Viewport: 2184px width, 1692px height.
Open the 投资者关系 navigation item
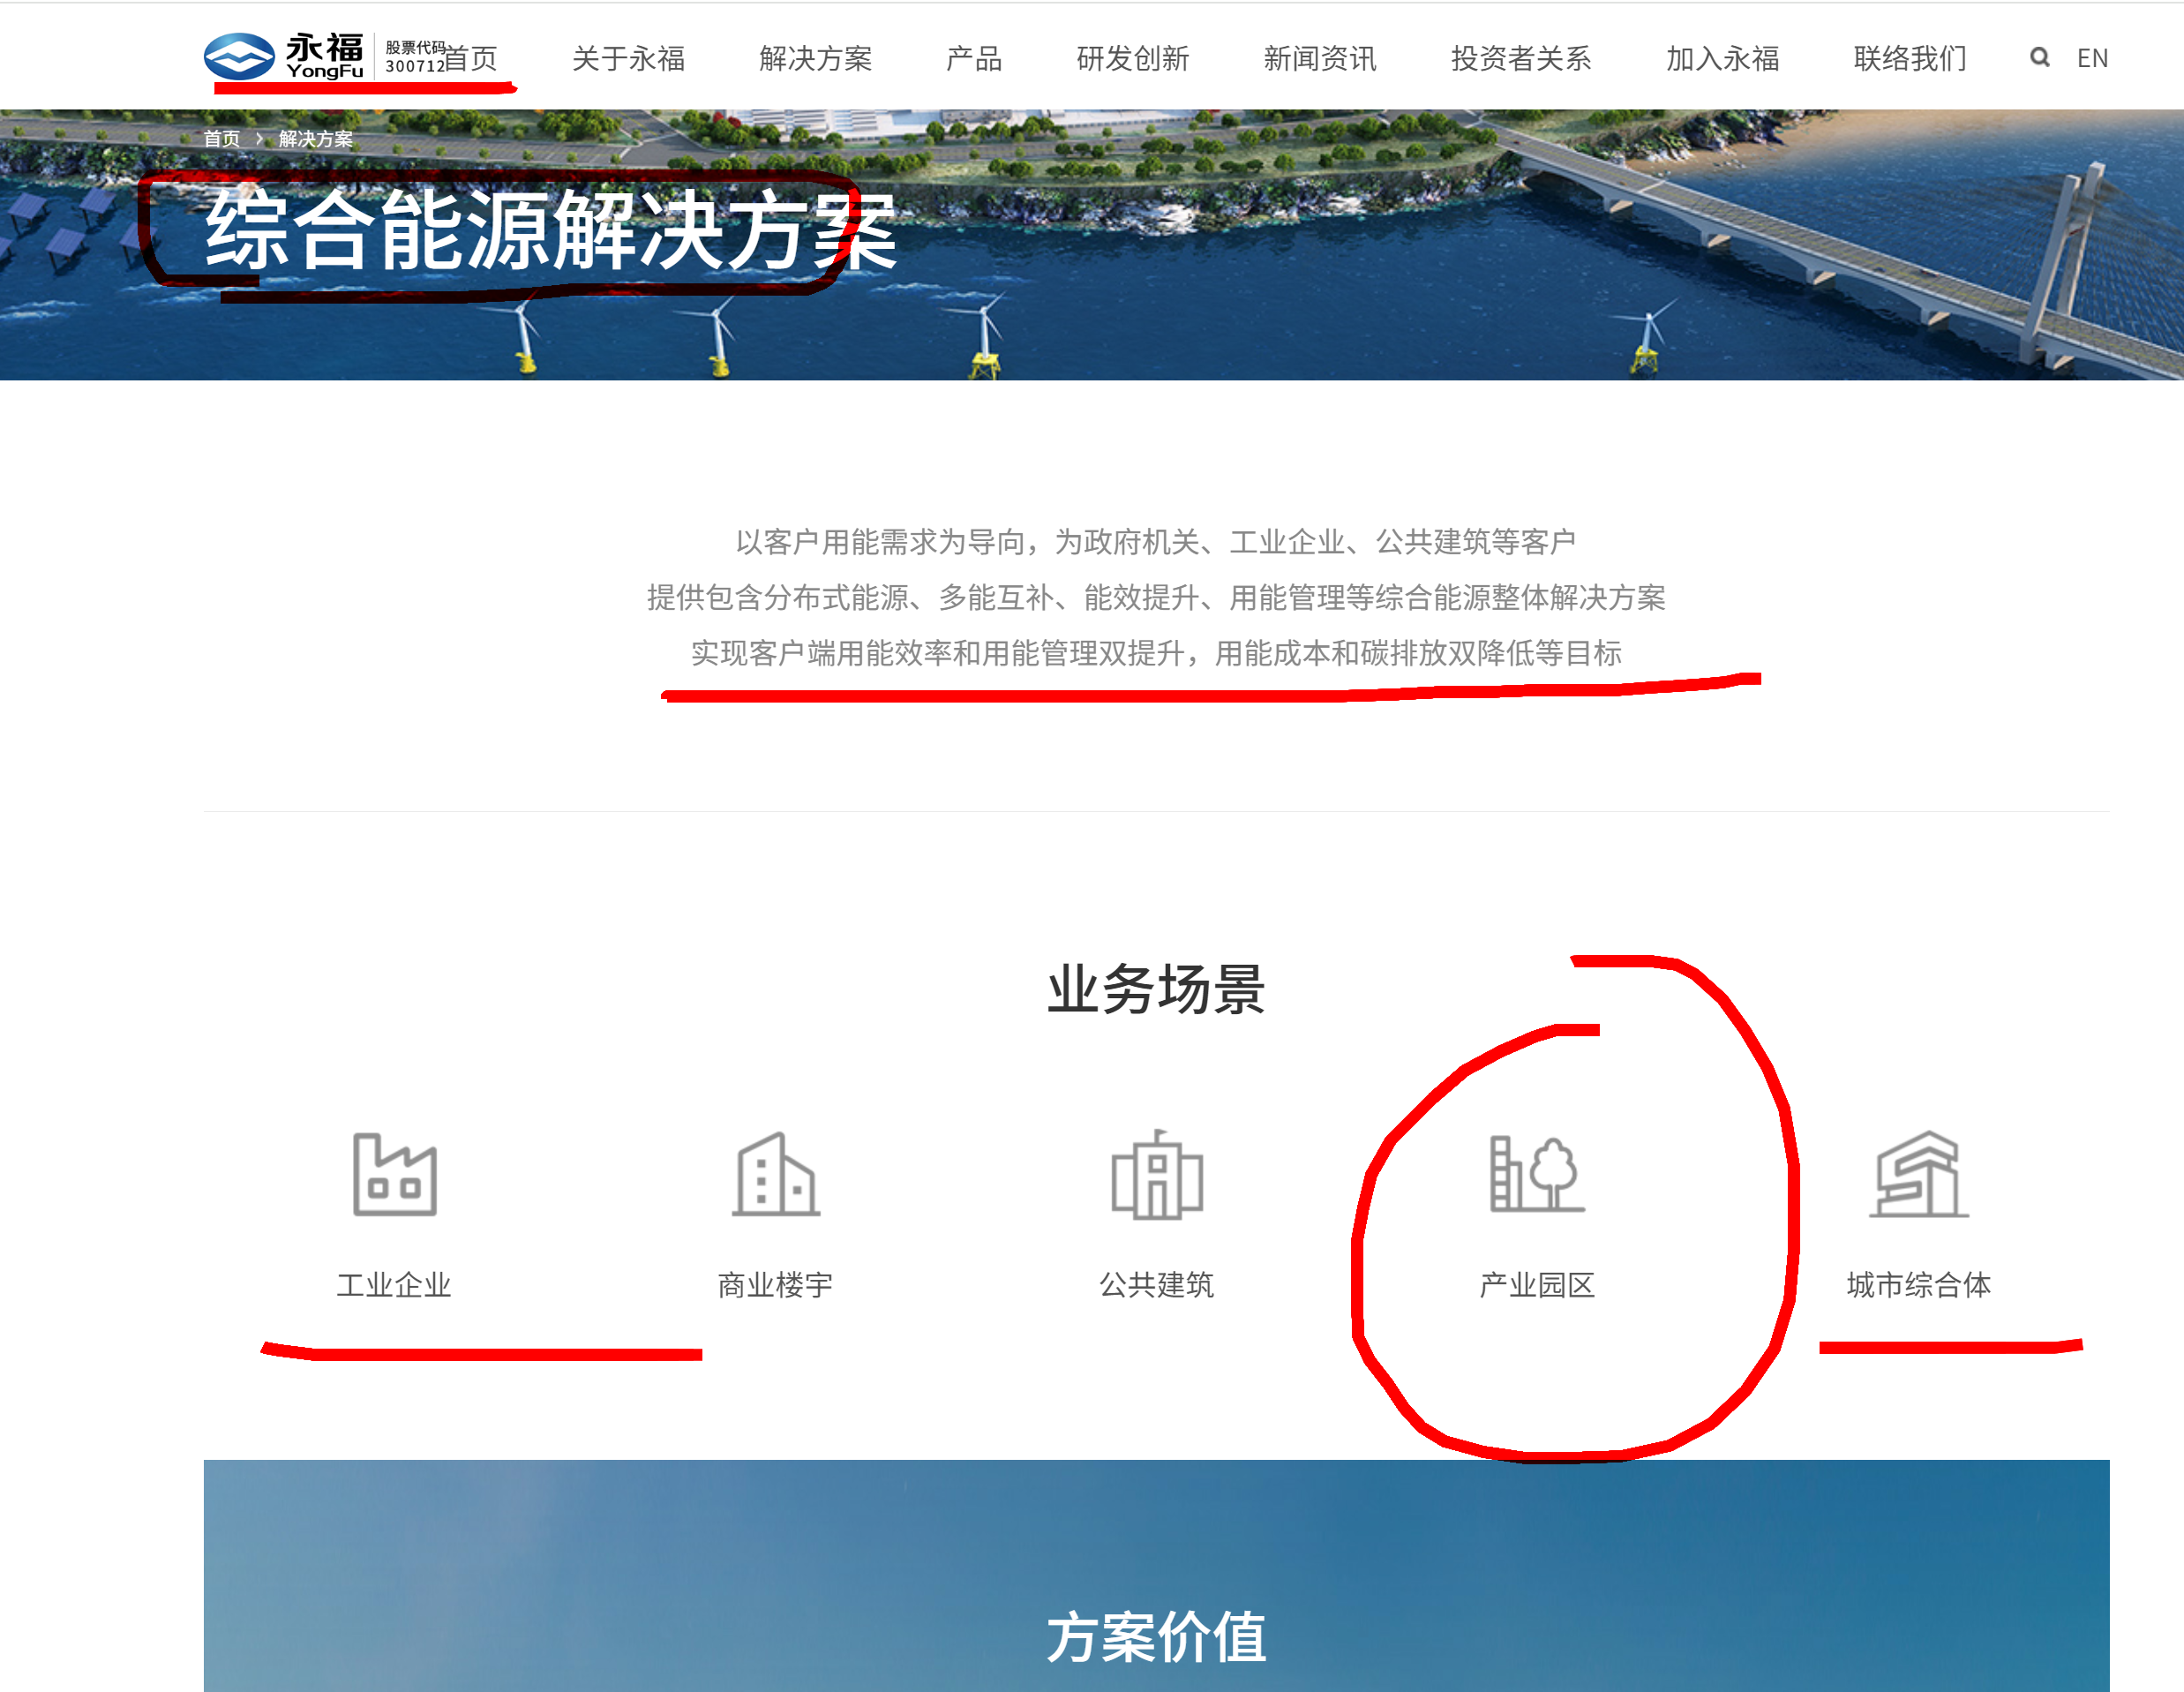(x=1520, y=58)
